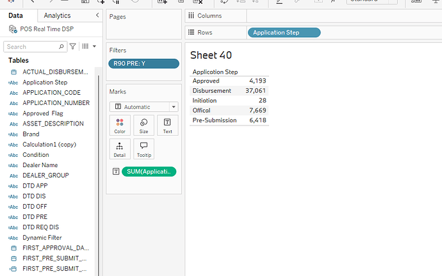This screenshot has height=276, width=442.
Task: Click the data pane view grid icon
Action: [85, 46]
